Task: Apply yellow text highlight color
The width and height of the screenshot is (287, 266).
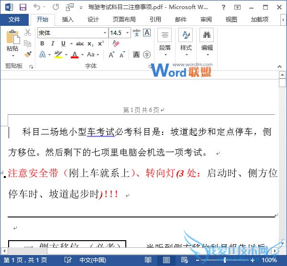Action: pyautogui.click(x=58, y=55)
